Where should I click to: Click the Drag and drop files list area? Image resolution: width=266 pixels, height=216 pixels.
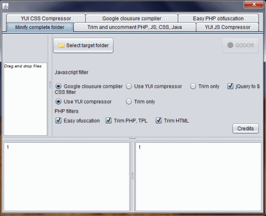tap(25, 99)
